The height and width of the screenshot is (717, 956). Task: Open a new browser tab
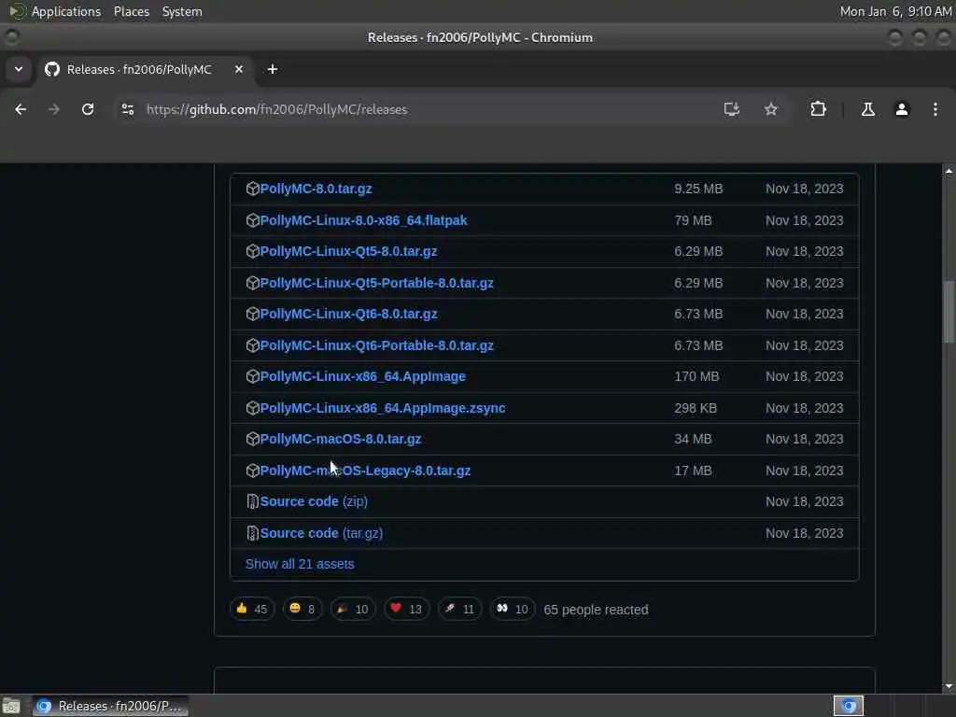pyautogui.click(x=273, y=69)
